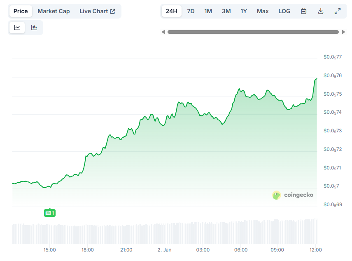Open Live Chart in new window

[97, 11]
